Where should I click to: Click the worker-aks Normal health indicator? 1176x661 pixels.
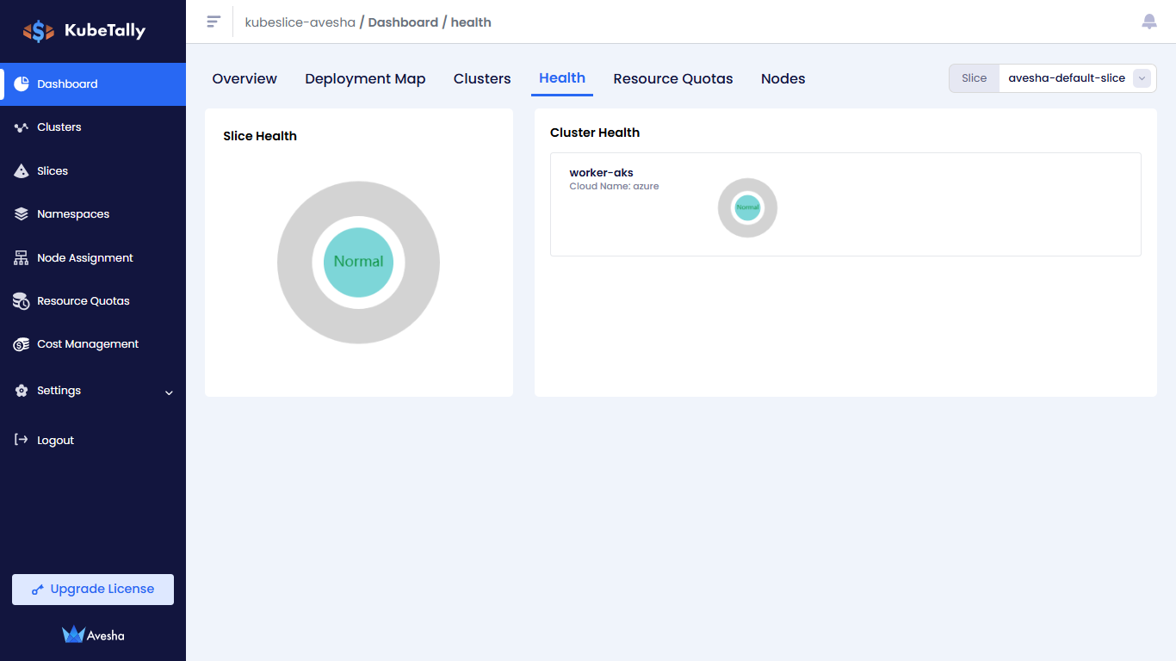point(747,207)
